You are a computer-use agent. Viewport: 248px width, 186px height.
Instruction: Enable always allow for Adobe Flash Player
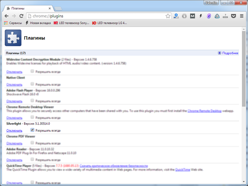pos(32,101)
